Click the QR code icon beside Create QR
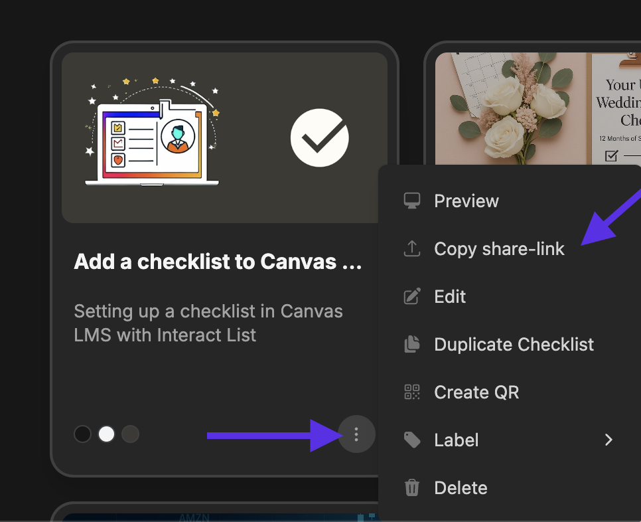The width and height of the screenshot is (641, 522). (x=411, y=392)
